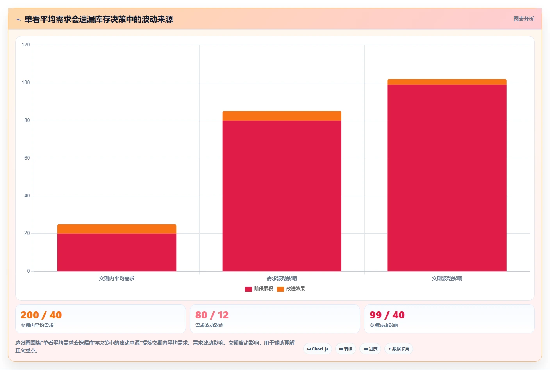
Task: Click the Chart.js tag chip
Action: pos(318,349)
